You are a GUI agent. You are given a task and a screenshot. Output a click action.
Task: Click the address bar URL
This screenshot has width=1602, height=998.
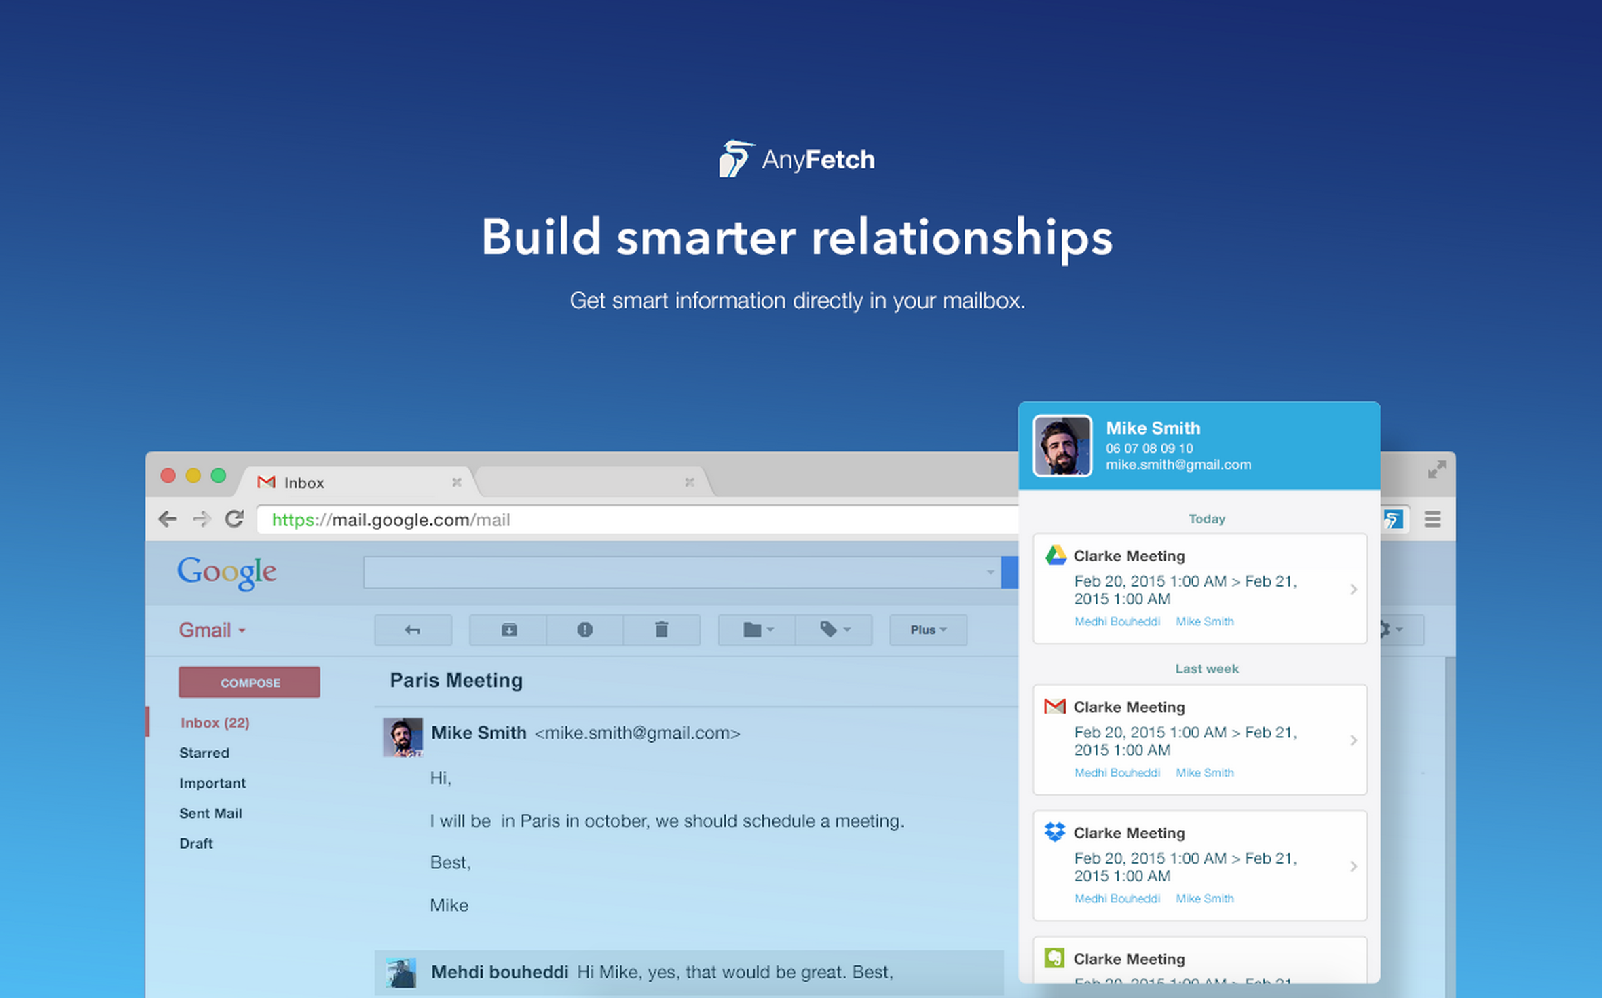[x=391, y=520]
